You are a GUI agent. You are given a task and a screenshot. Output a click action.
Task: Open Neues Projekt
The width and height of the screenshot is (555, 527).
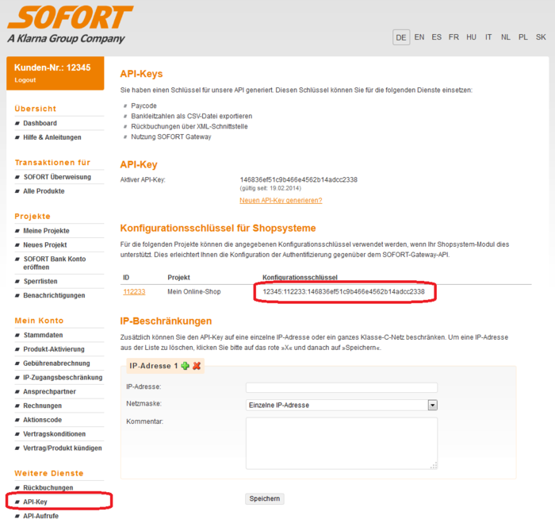(x=45, y=245)
